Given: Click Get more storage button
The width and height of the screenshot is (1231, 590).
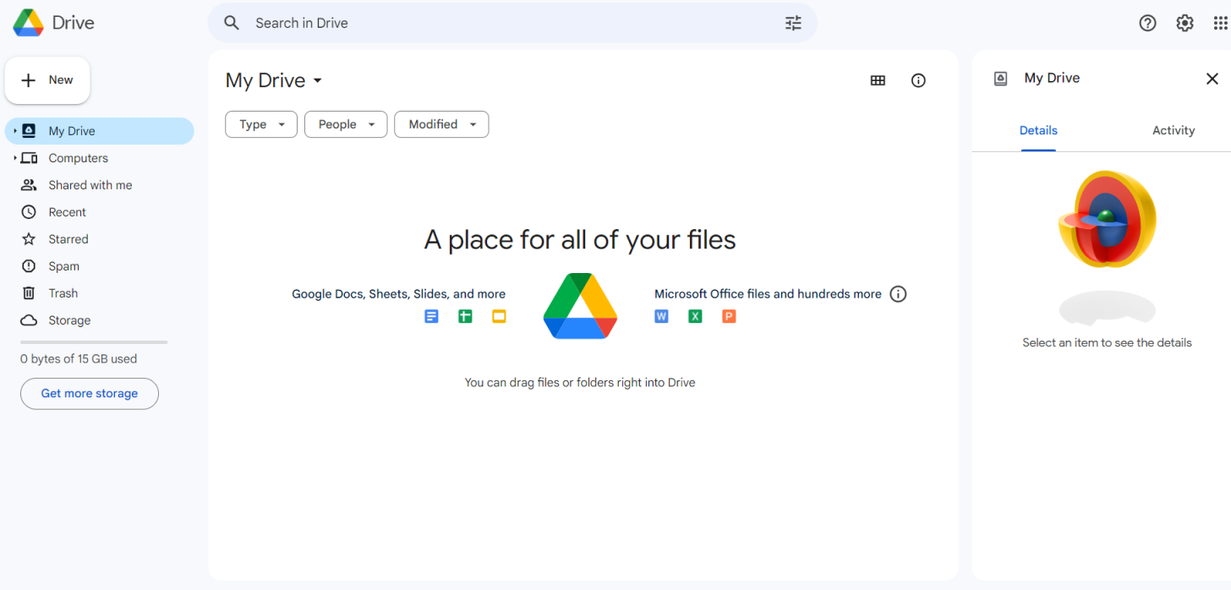Looking at the screenshot, I should point(90,394).
